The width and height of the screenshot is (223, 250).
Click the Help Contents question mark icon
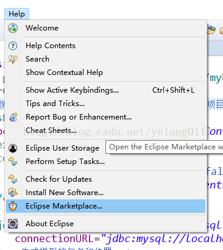click(13, 46)
